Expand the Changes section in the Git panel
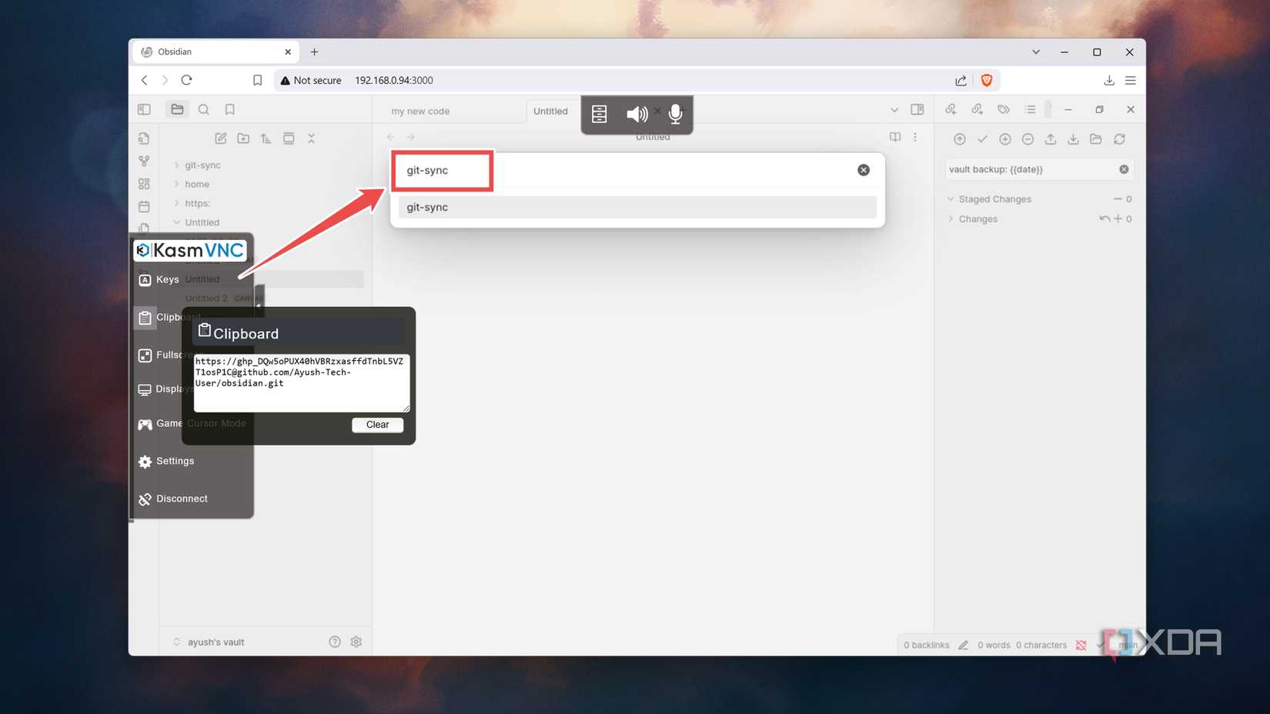The image size is (1270, 714). (952, 219)
